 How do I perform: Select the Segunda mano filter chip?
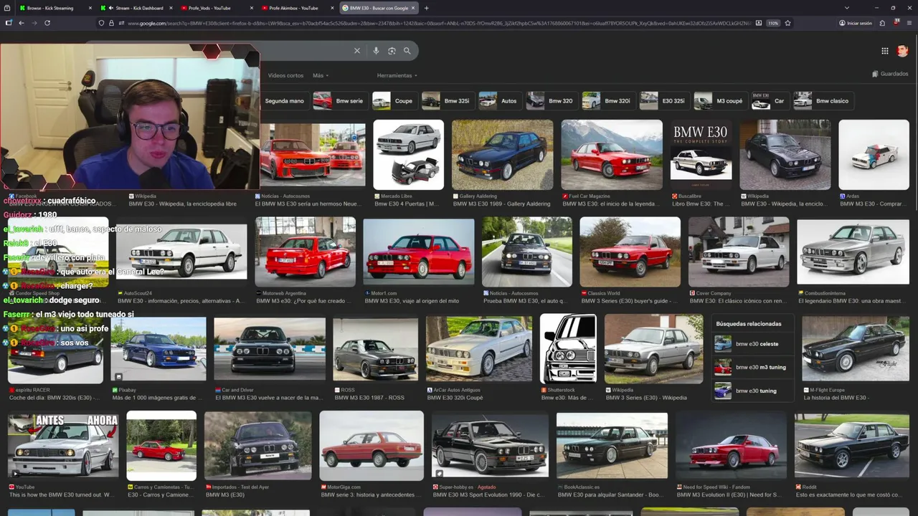click(284, 100)
